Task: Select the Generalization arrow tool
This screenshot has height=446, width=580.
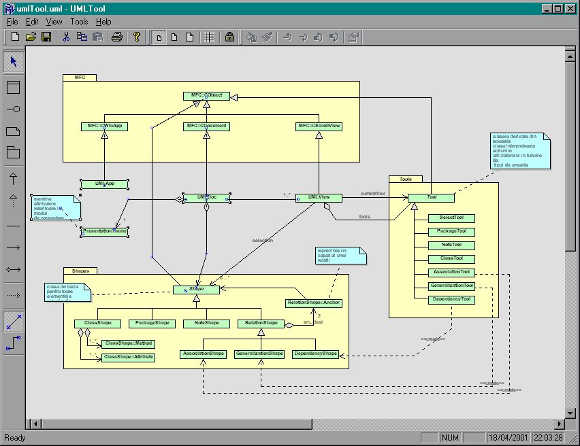Action: pos(14,179)
